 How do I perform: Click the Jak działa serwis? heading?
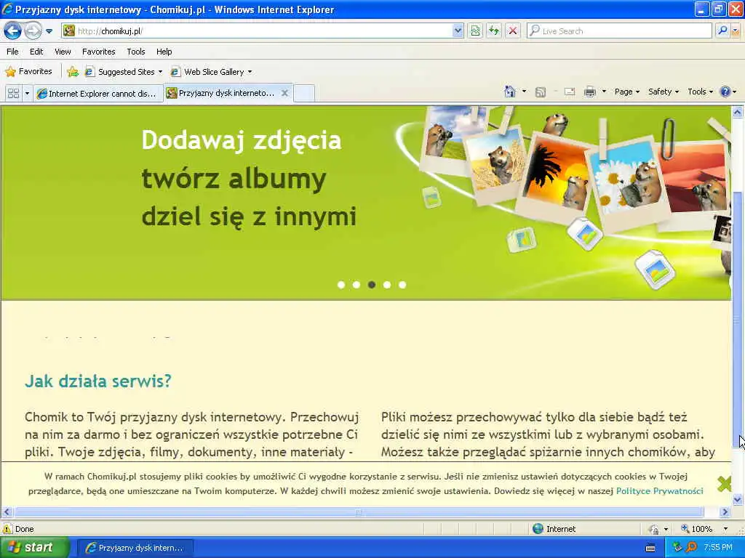tap(98, 381)
